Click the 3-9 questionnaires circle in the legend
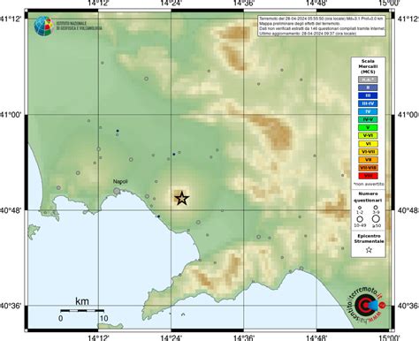419x341 pixels. click(376, 208)
